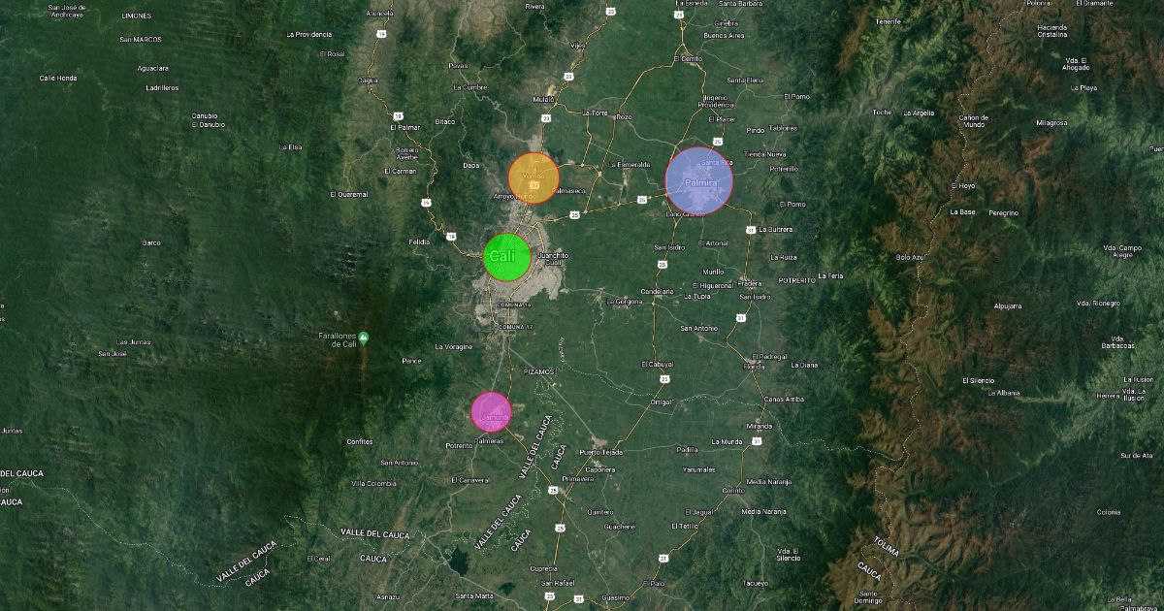Select the blue circle over Palmira

click(699, 180)
